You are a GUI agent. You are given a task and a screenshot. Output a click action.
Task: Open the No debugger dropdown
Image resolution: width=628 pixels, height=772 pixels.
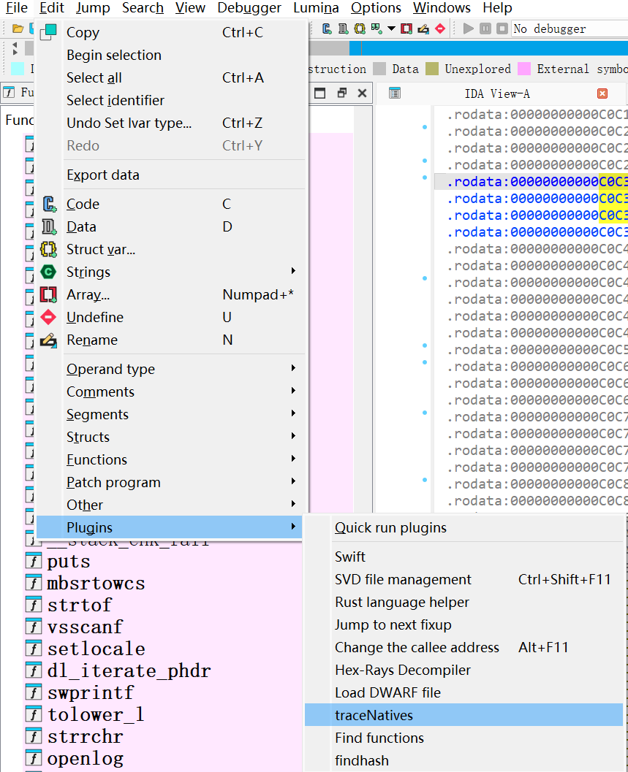pyautogui.click(x=570, y=28)
